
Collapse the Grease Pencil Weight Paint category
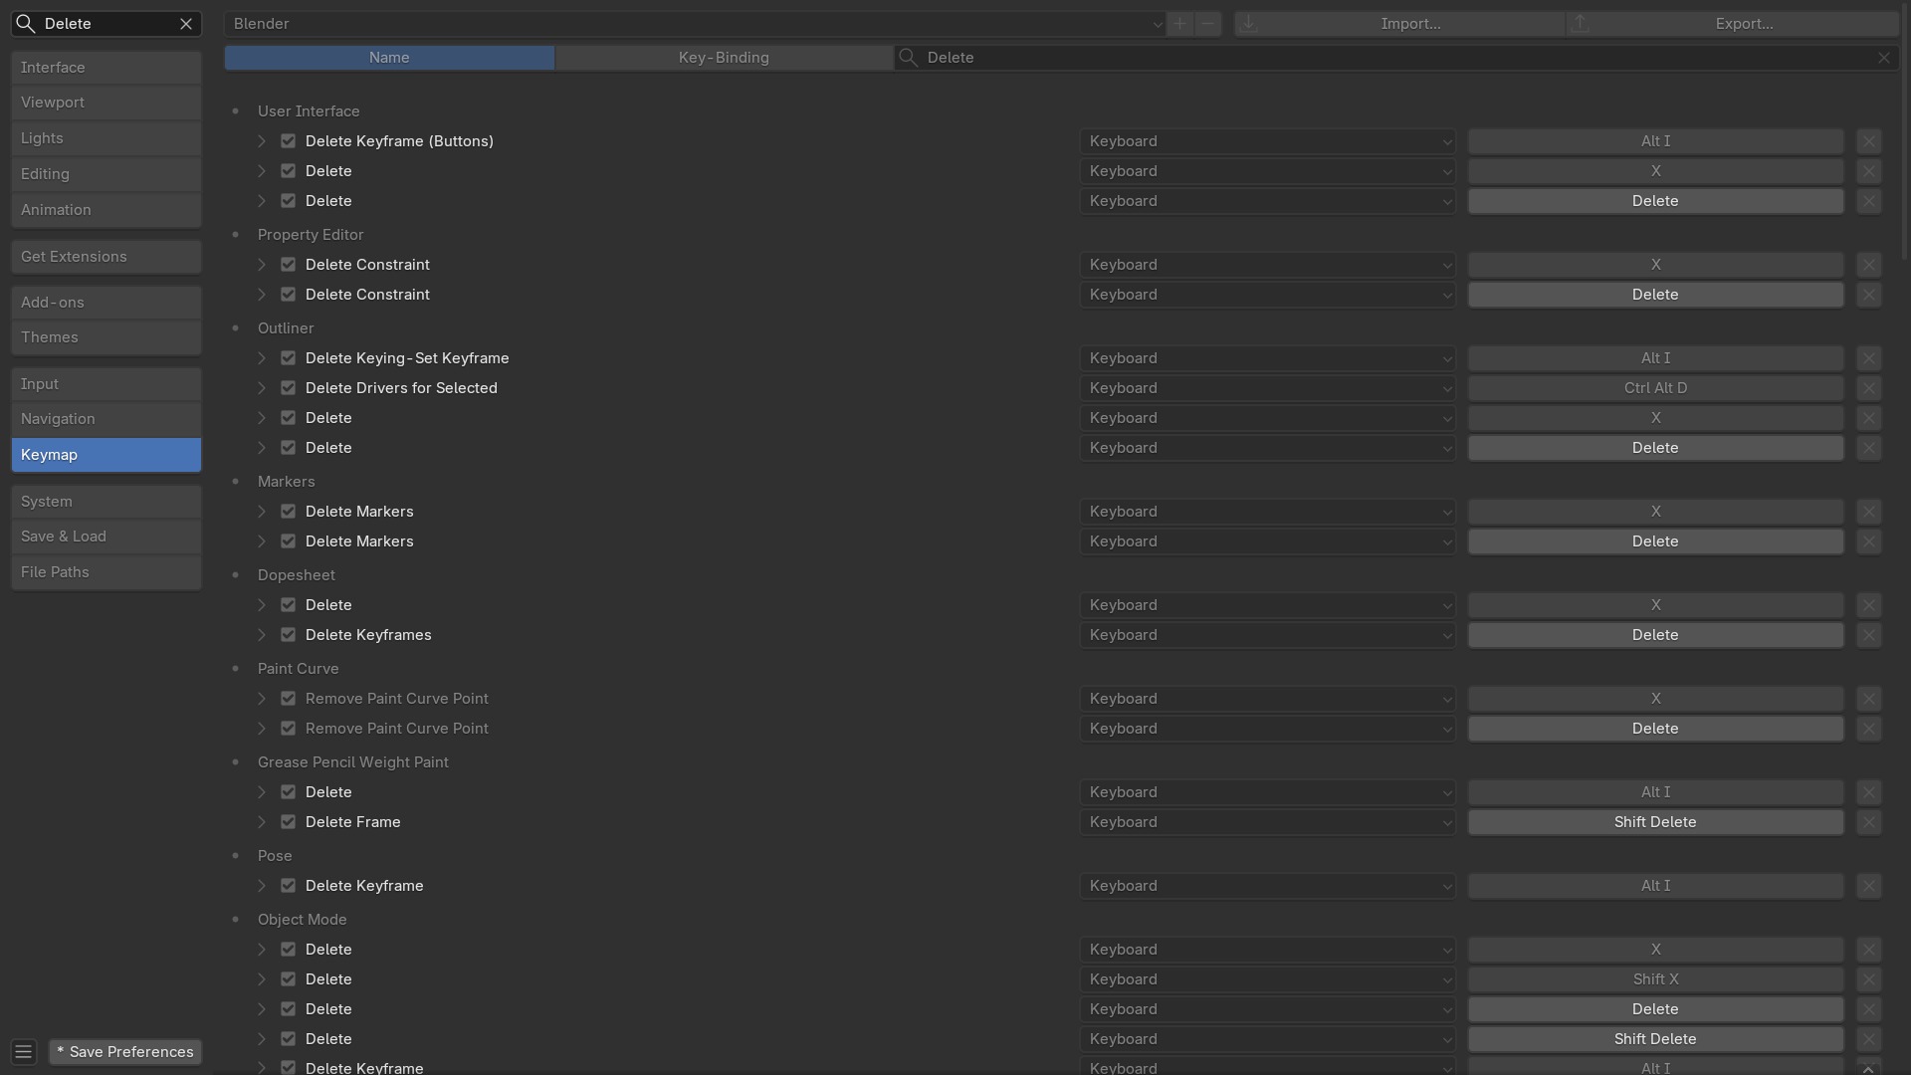(x=236, y=762)
